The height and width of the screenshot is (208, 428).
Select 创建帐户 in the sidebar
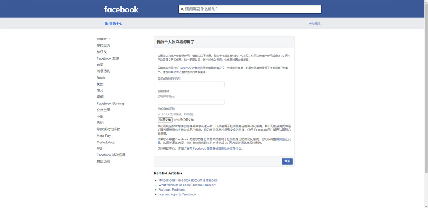click(x=103, y=39)
